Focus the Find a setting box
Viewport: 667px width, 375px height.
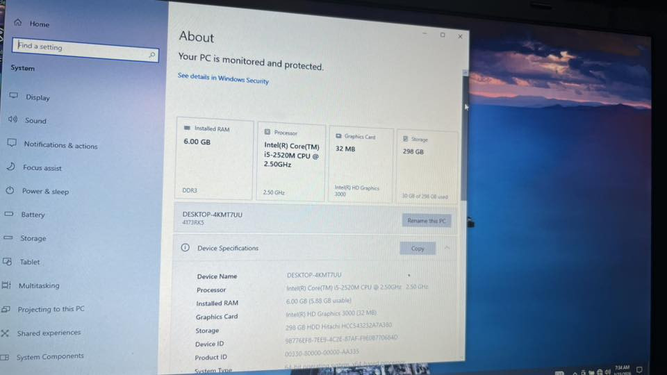click(85, 50)
